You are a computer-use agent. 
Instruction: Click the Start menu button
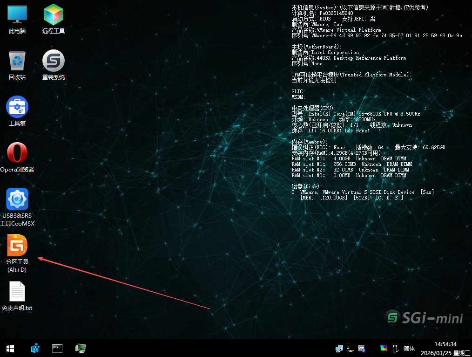[9, 348]
